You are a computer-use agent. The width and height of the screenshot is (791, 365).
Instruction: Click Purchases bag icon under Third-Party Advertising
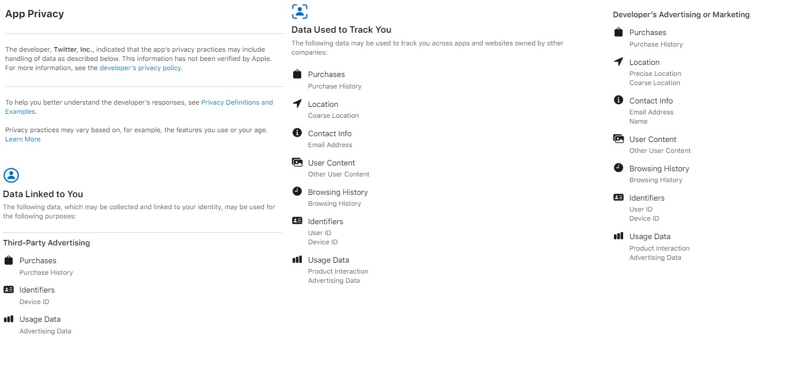click(x=9, y=260)
